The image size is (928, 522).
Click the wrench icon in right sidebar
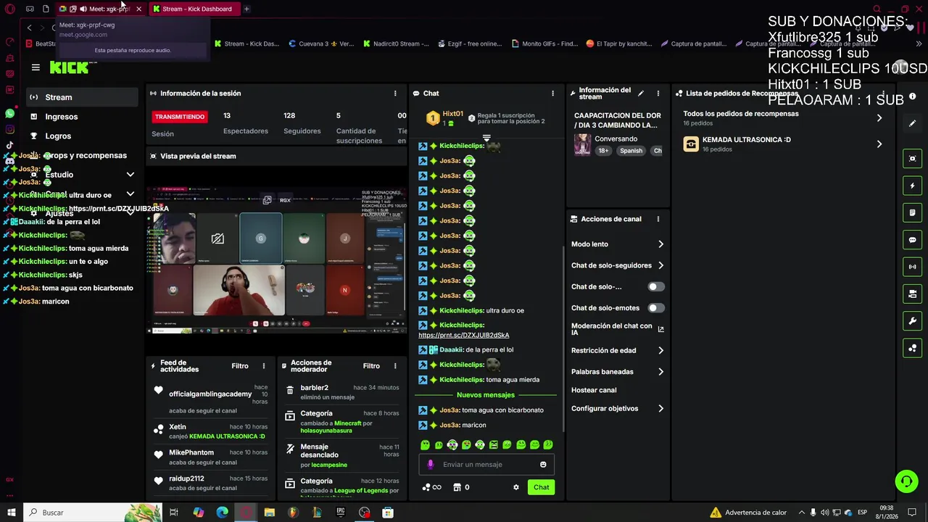coord(913,321)
